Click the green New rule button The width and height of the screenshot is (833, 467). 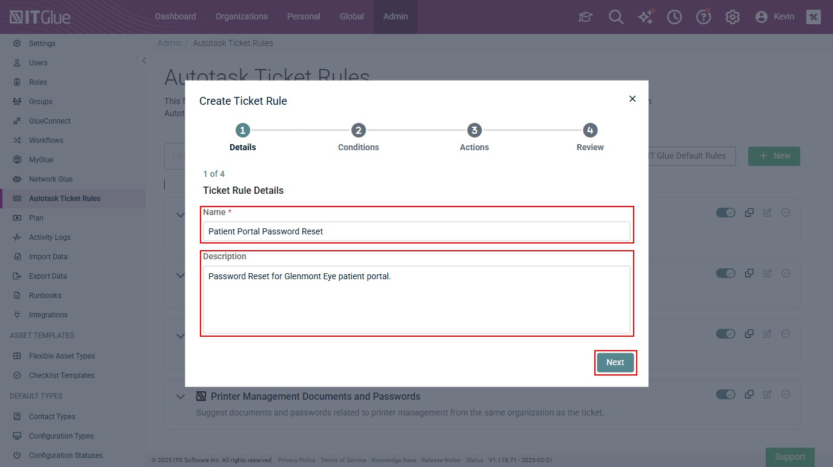(774, 156)
